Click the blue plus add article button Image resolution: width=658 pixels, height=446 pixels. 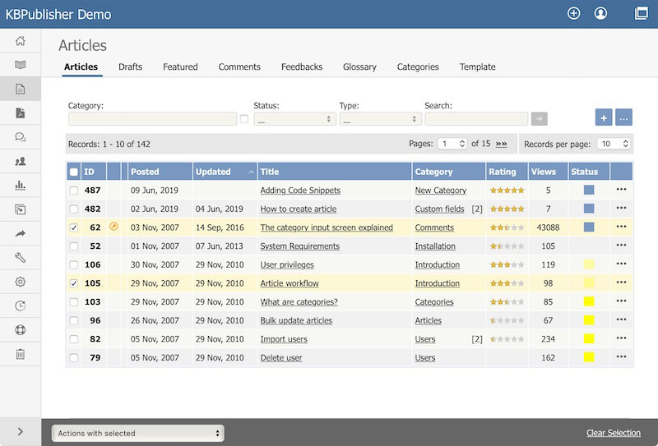604,117
